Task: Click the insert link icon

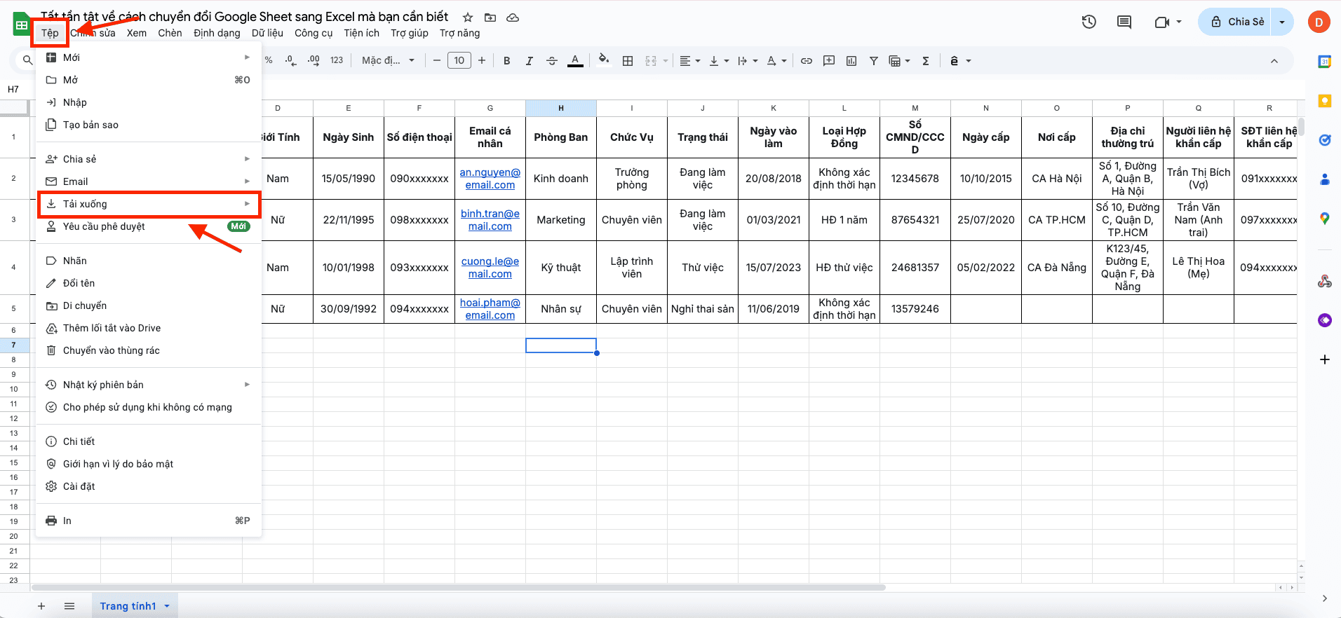Action: tap(807, 61)
